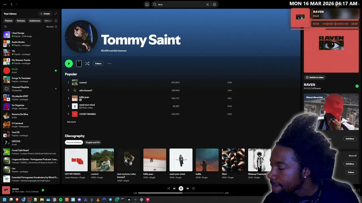The width and height of the screenshot is (362, 203).
Task: Click Unfollow under About the artist
Action: coord(350,139)
